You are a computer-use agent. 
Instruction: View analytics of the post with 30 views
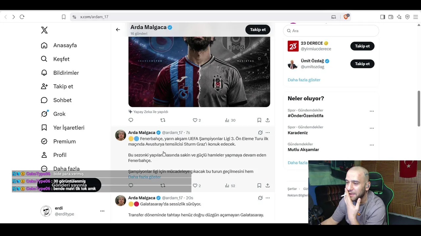tap(230, 120)
